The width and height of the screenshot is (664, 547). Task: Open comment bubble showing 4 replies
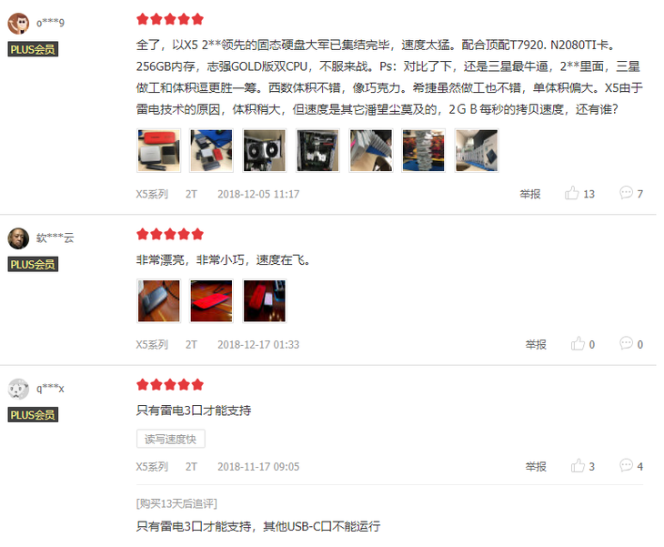[626, 465]
